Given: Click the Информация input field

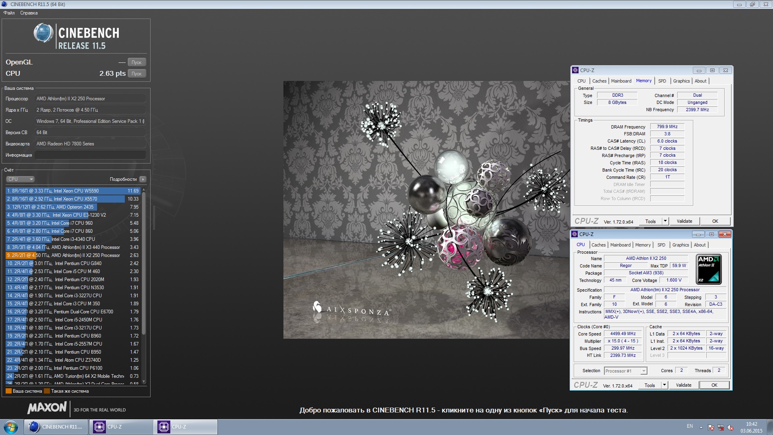Looking at the screenshot, I should (91, 155).
